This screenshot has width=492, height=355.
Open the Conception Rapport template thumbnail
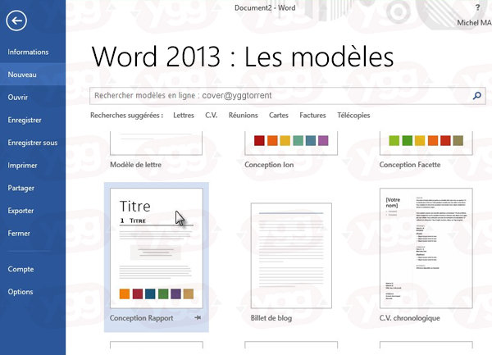[x=157, y=248]
